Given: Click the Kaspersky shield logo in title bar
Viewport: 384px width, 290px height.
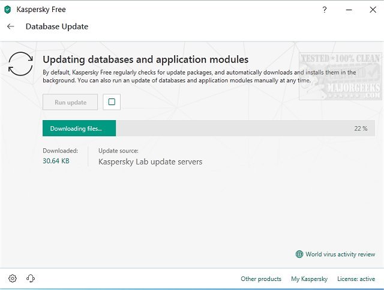Looking at the screenshot, I should [x=8, y=10].
